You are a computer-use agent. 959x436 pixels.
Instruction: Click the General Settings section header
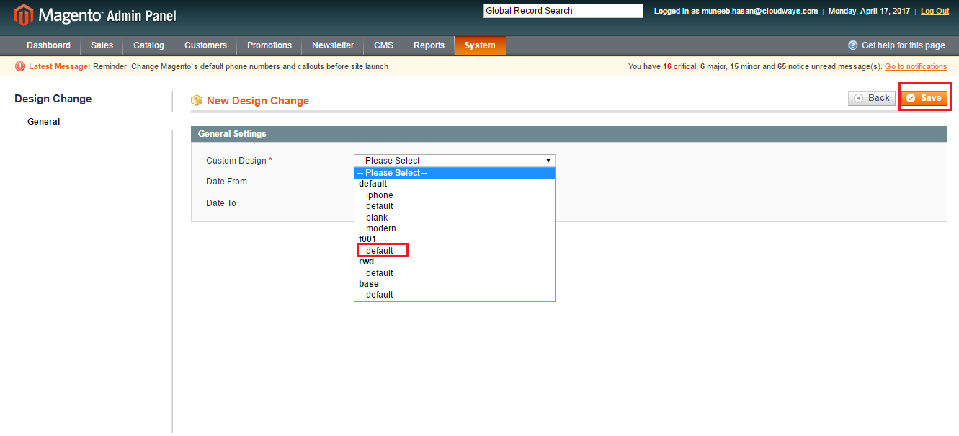pyautogui.click(x=569, y=134)
